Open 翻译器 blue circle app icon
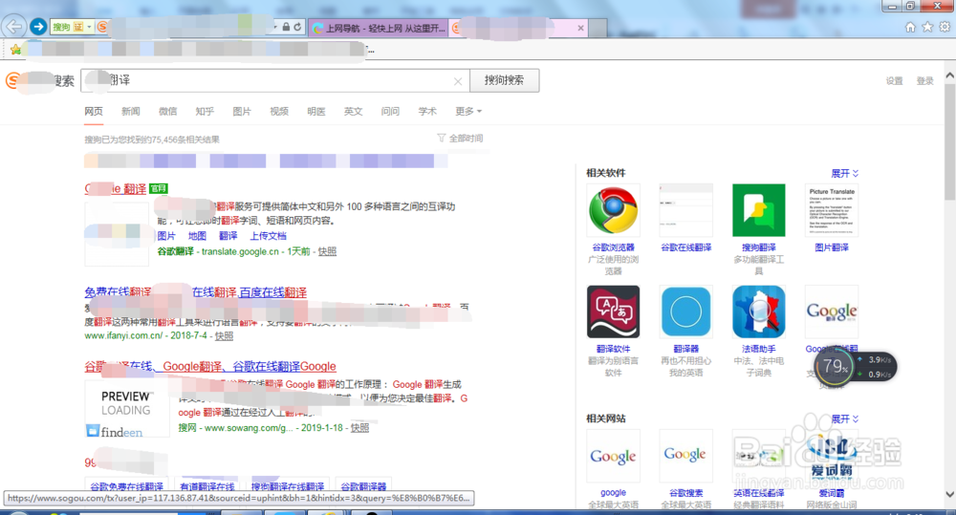Screen dimensions: 956x515 [685, 311]
